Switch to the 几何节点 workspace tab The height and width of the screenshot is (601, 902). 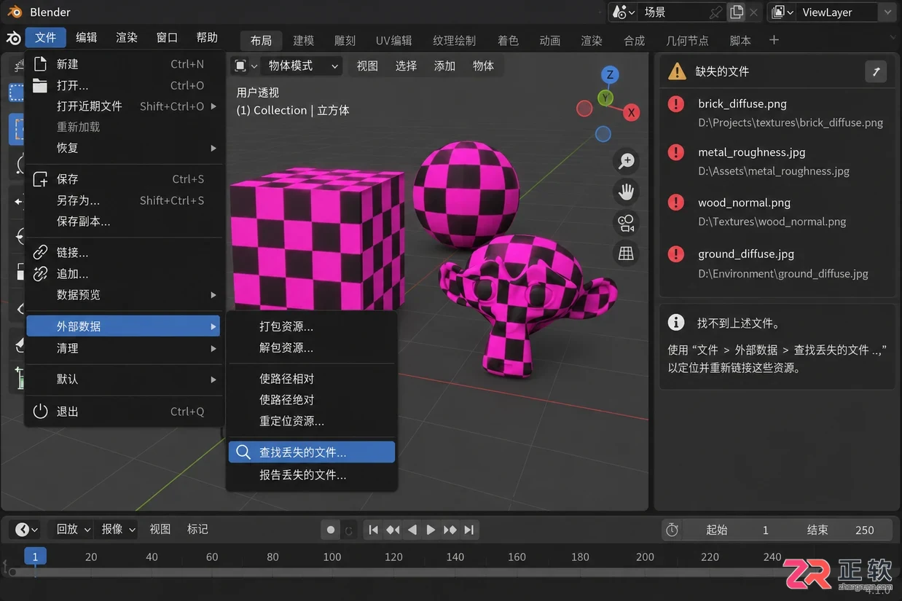tap(687, 41)
